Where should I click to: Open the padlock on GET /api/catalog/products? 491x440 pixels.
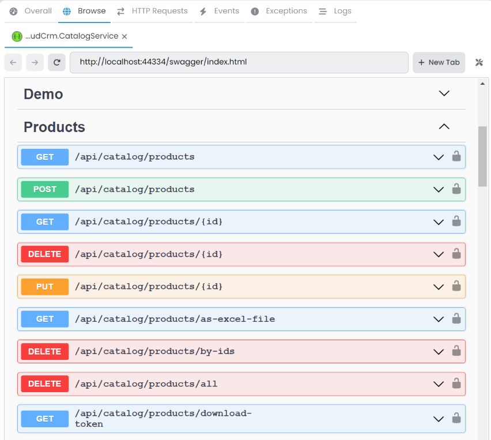click(x=456, y=156)
